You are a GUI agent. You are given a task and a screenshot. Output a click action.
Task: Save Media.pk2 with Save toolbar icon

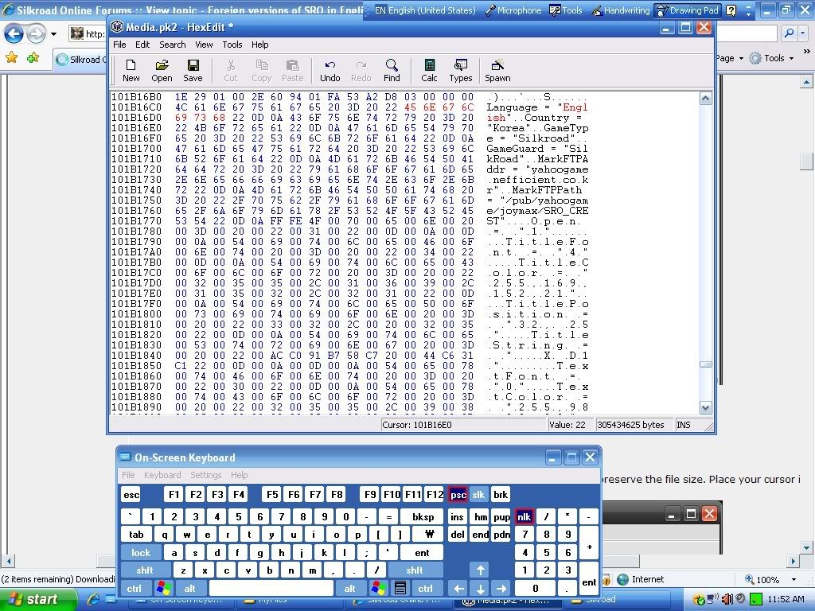pos(193,71)
